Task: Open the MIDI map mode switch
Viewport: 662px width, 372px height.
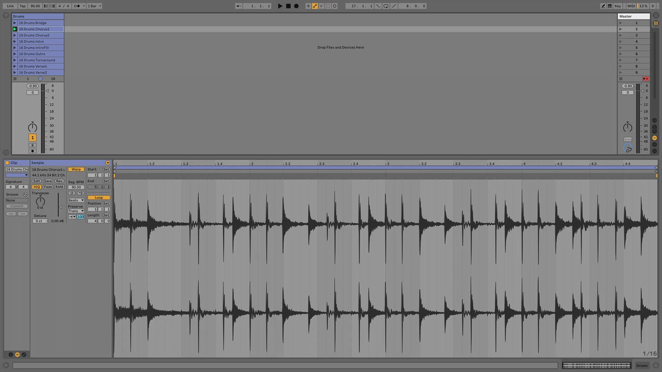Action: pyautogui.click(x=631, y=6)
